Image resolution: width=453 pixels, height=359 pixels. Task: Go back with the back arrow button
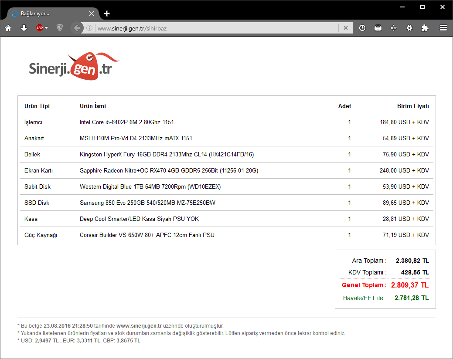(77, 28)
